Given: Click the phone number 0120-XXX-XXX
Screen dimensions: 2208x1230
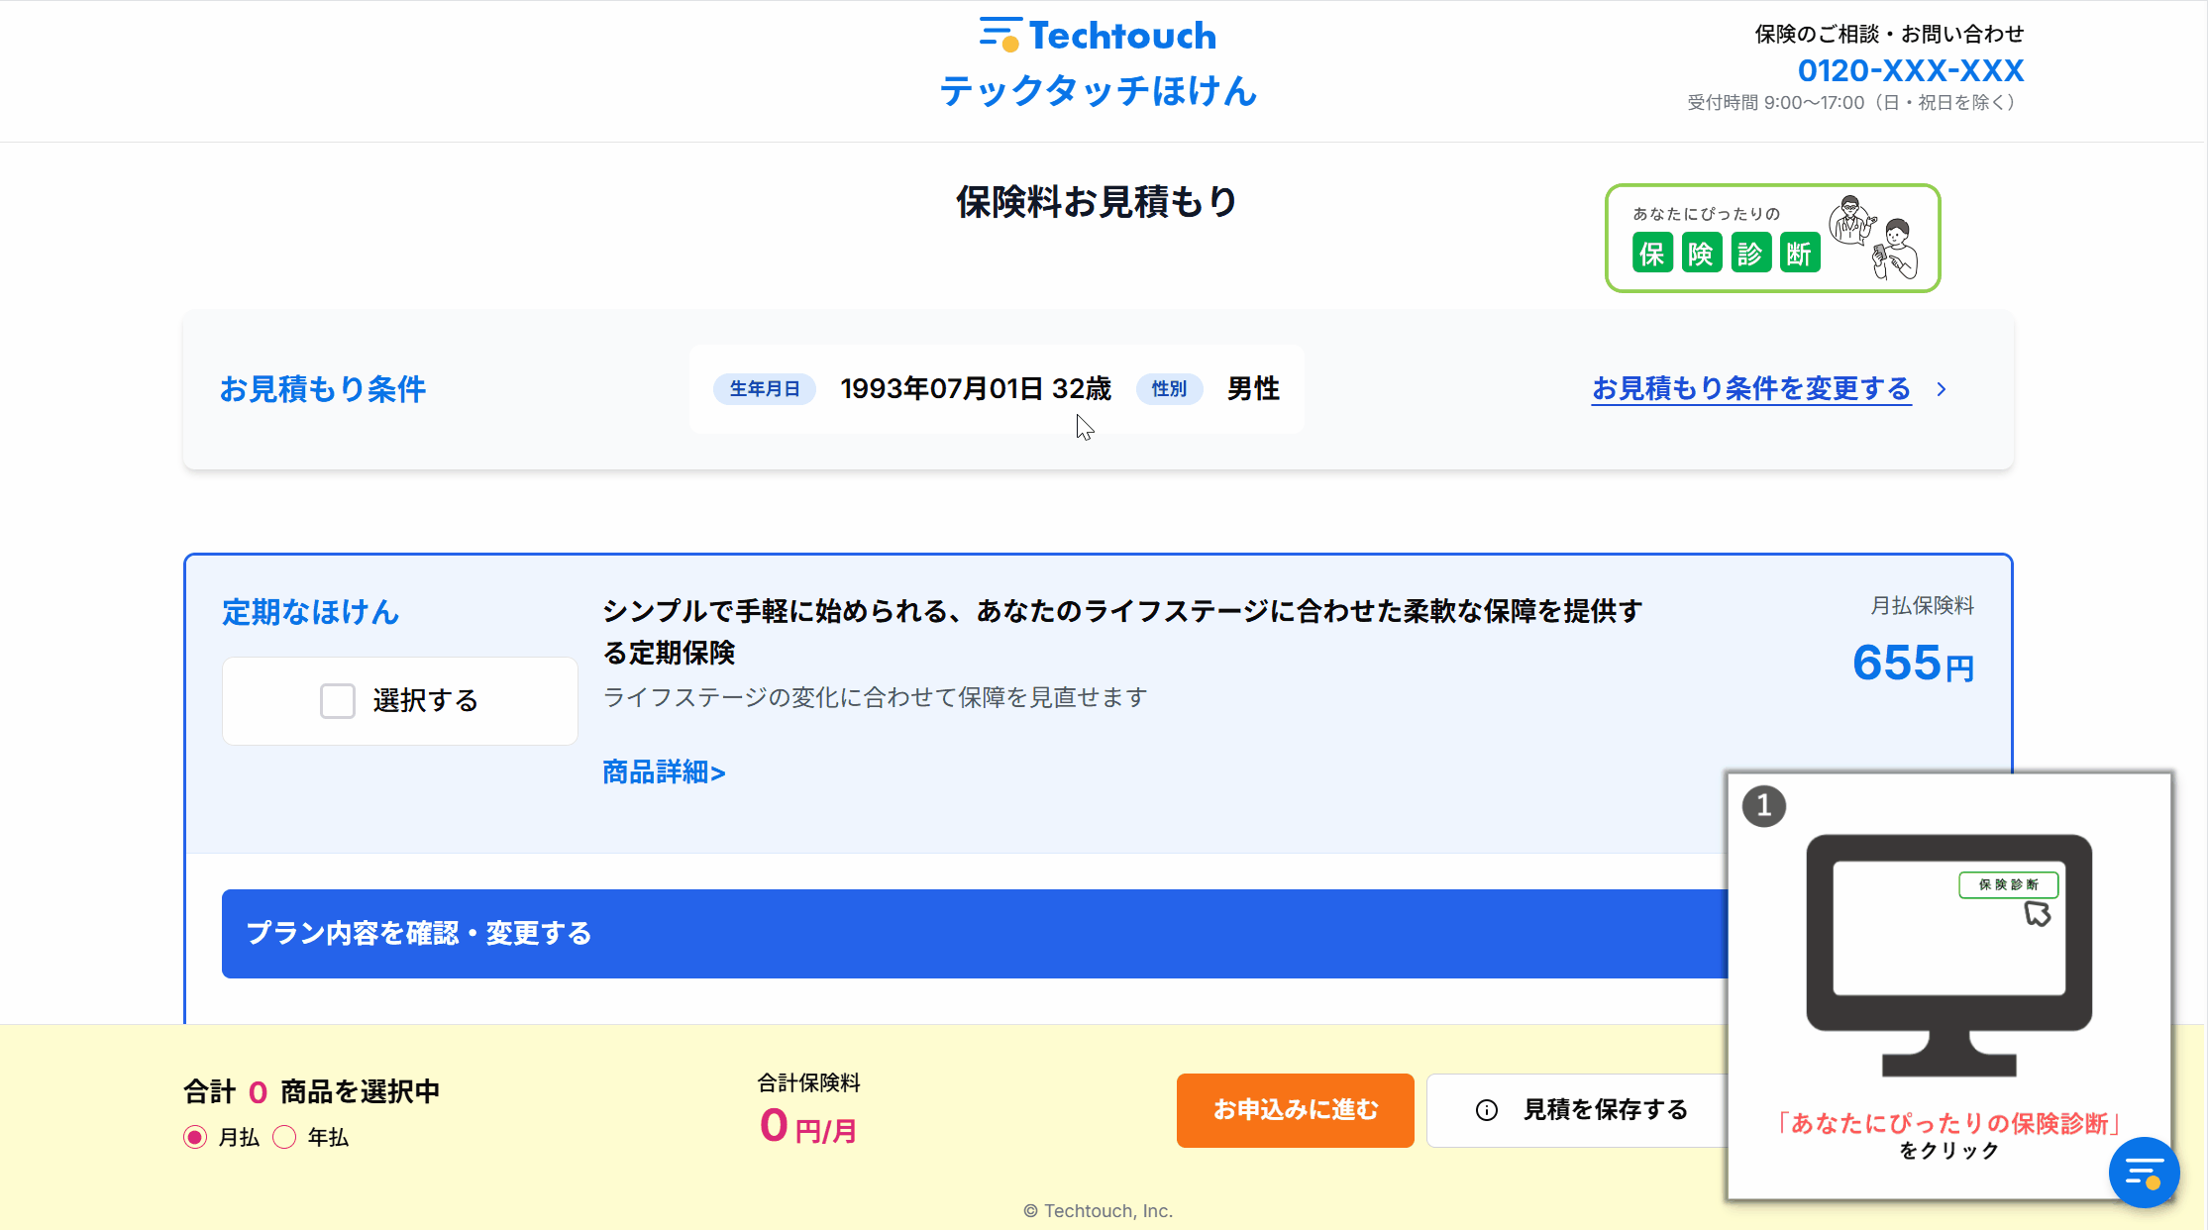Looking at the screenshot, I should point(1910,70).
